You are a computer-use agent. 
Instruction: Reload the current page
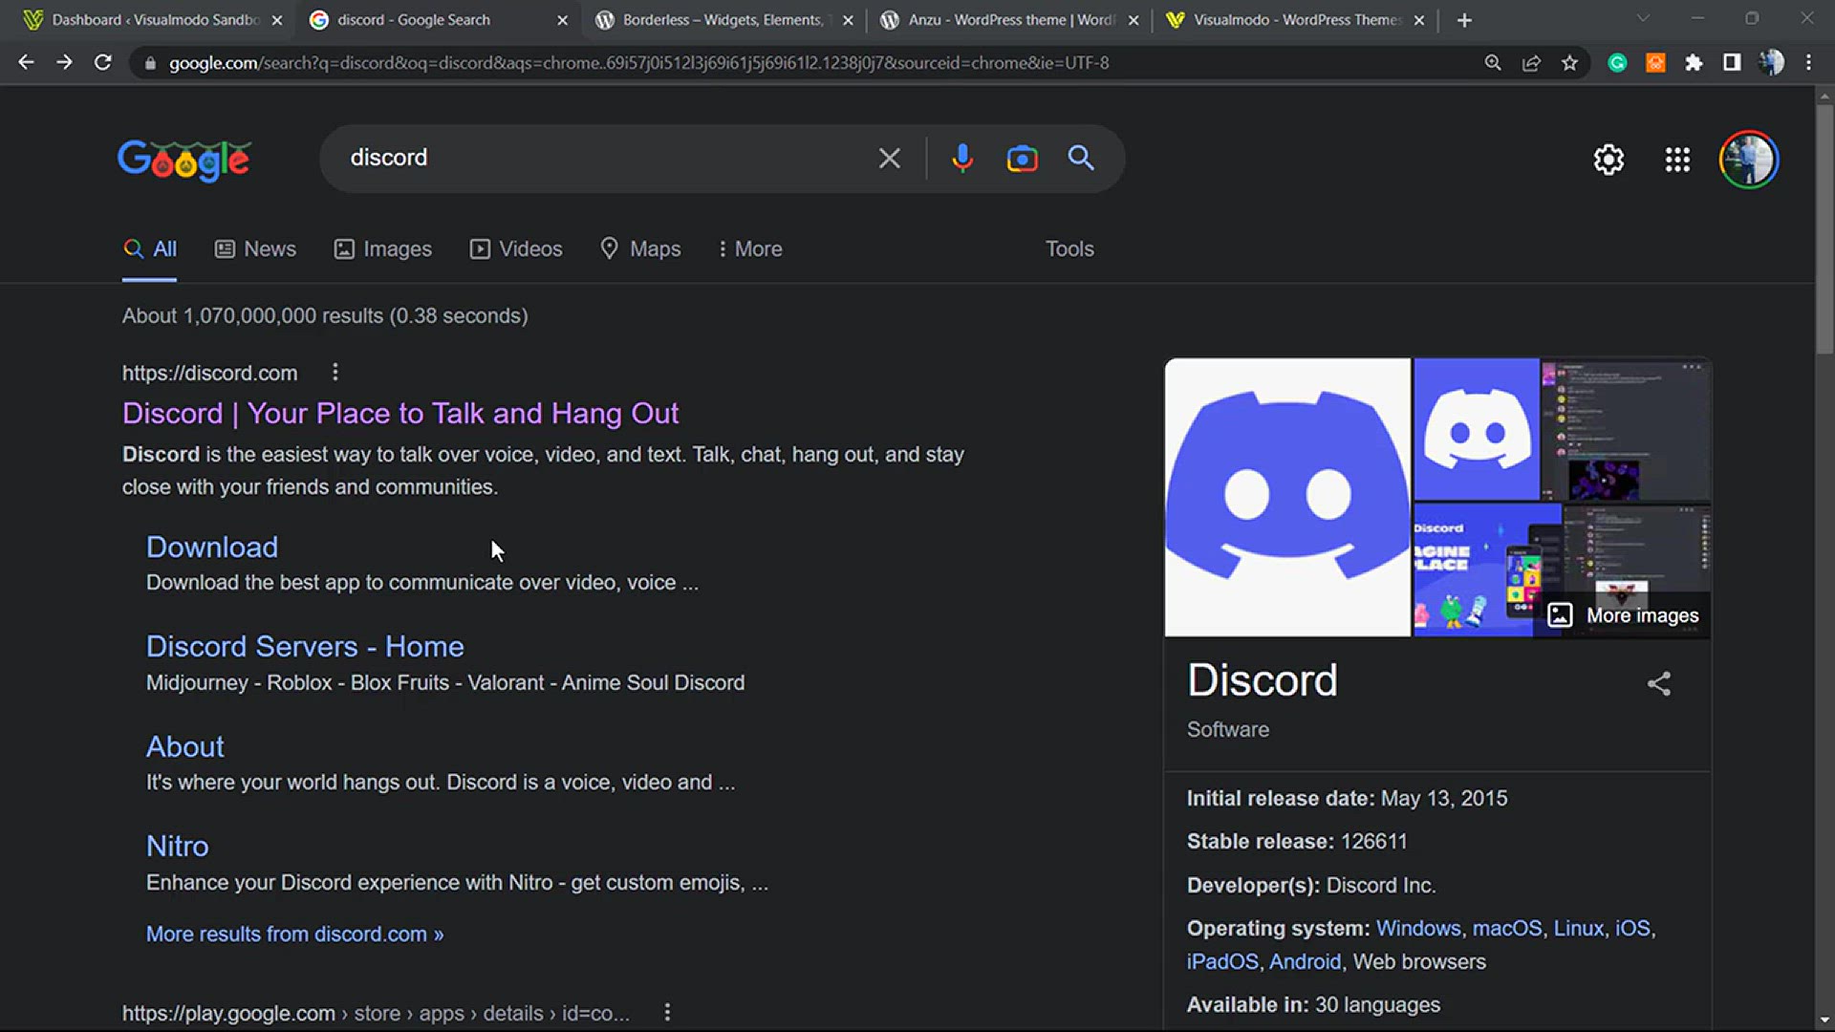click(x=102, y=62)
